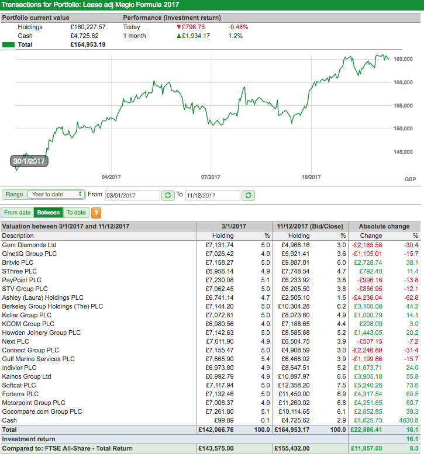Click Performance (investment return) heading

(172, 18)
